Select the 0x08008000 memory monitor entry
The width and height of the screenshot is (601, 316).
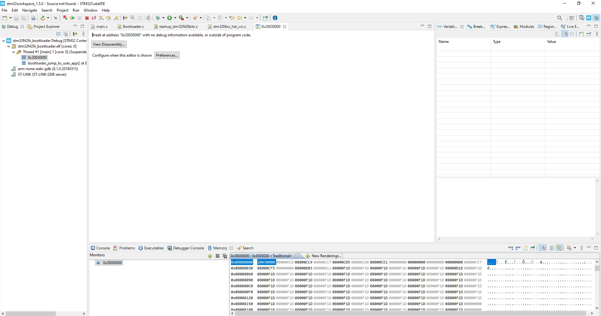click(109, 263)
